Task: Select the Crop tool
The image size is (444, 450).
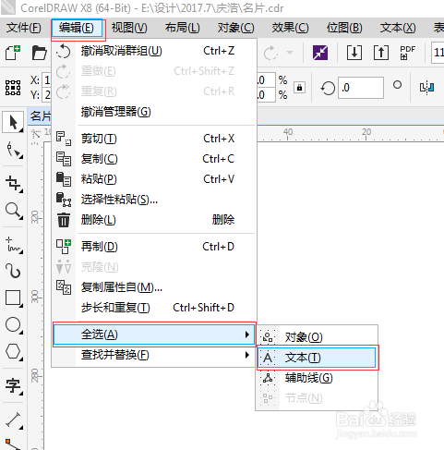Action: (14, 184)
